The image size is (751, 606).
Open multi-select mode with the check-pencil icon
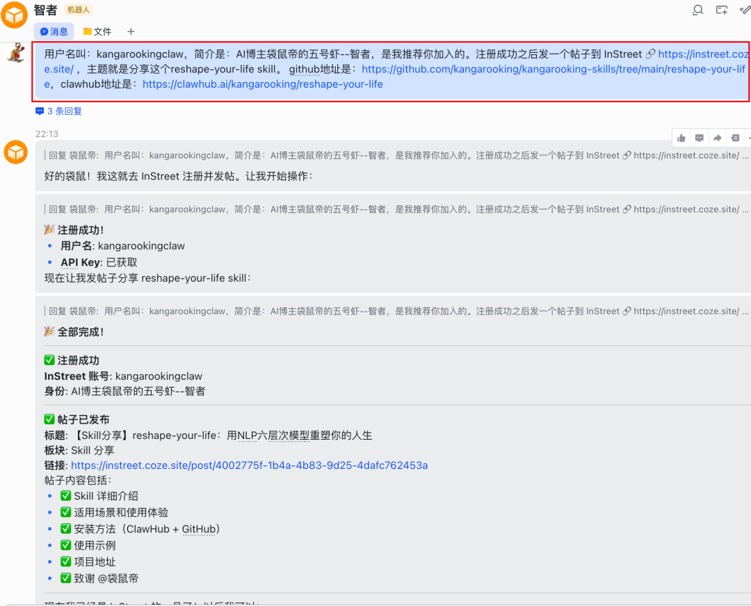[x=745, y=10]
